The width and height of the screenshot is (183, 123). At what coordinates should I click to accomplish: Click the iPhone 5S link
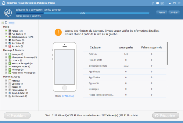68,96
